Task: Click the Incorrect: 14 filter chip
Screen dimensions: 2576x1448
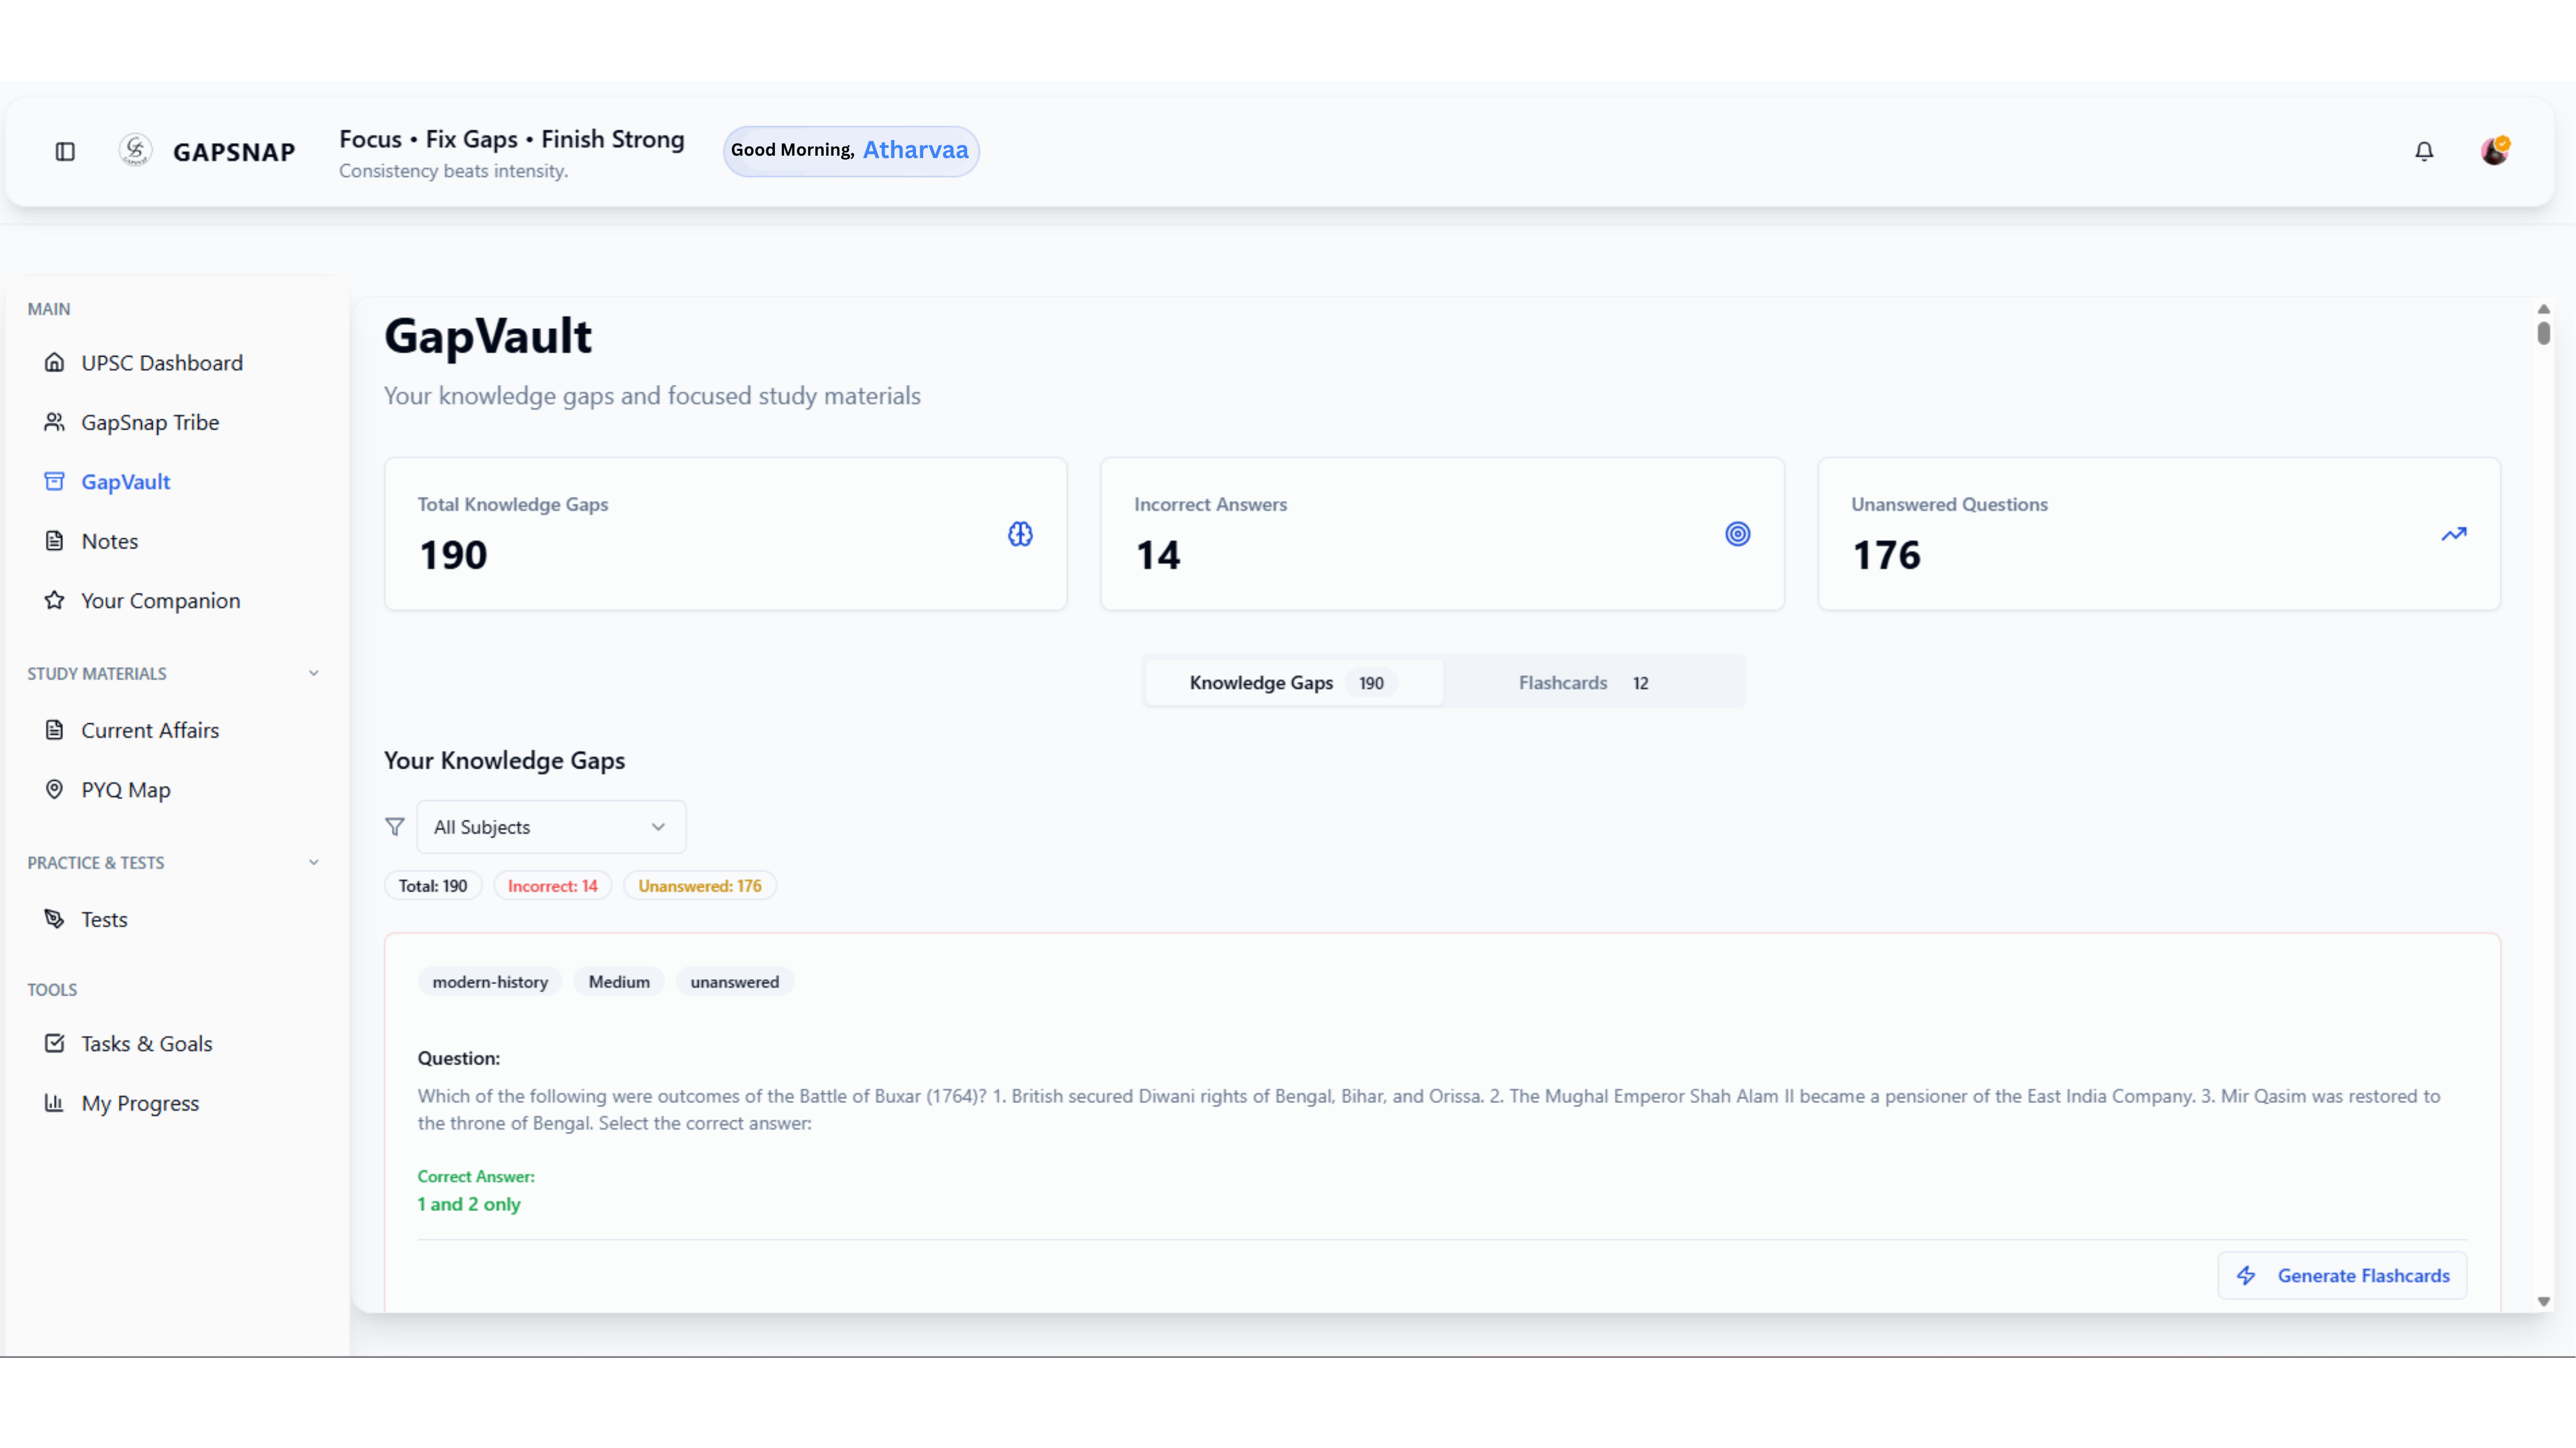Action: point(552,886)
